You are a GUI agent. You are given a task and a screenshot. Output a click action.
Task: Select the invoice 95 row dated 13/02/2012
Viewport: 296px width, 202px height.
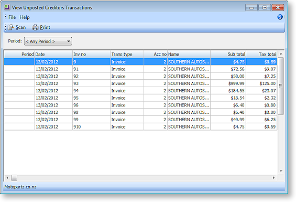coord(140,98)
